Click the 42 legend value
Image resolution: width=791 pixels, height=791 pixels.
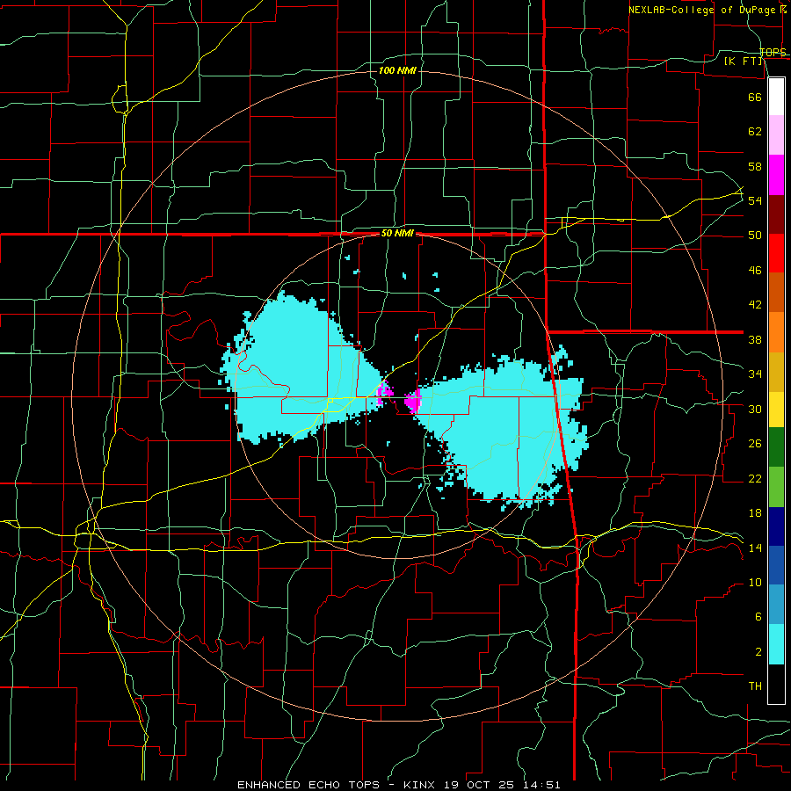point(755,305)
